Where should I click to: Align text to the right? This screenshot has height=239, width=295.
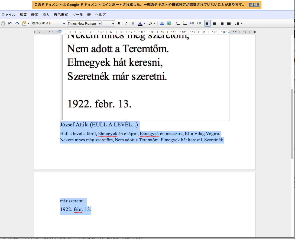pos(222,23)
